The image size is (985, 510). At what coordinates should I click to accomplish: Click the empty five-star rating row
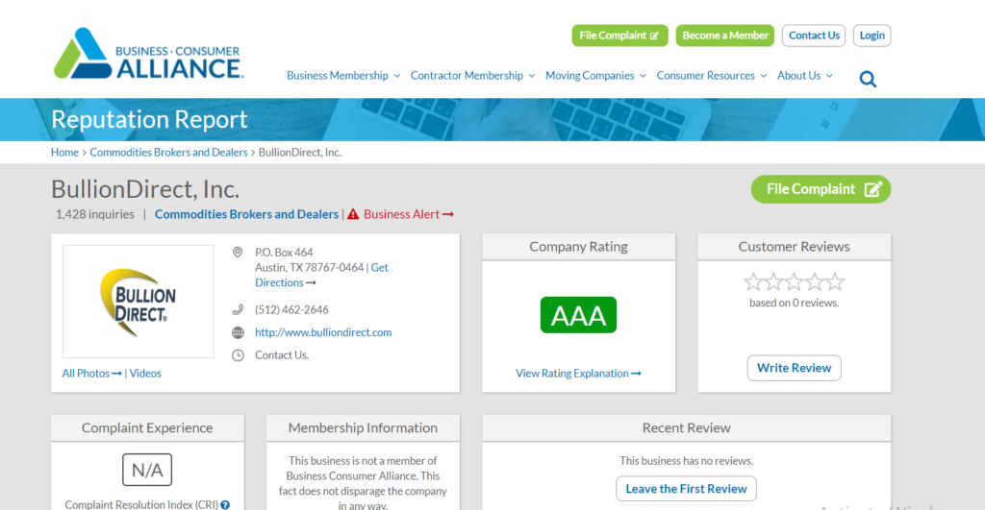point(794,282)
